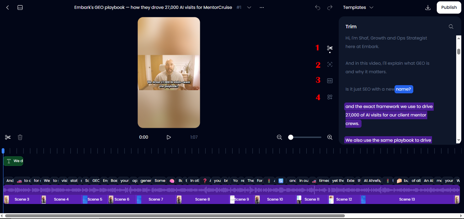
Task: Click the 'times' caption chip
Action: [x=324, y=181]
